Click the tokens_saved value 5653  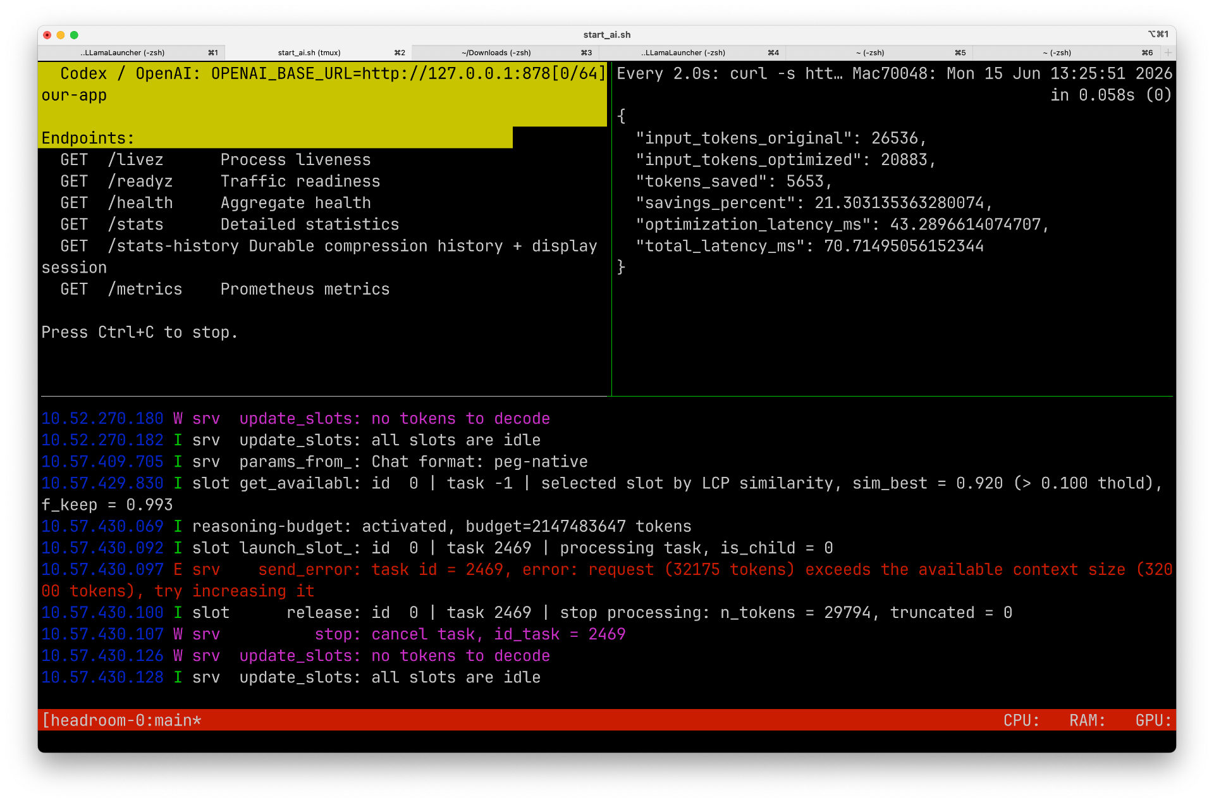coord(804,181)
